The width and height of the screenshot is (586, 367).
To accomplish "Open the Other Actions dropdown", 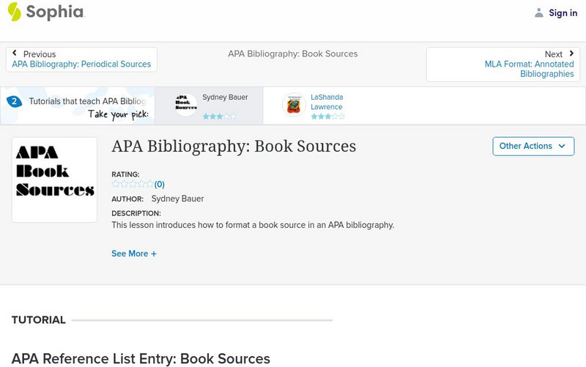I will (533, 146).
